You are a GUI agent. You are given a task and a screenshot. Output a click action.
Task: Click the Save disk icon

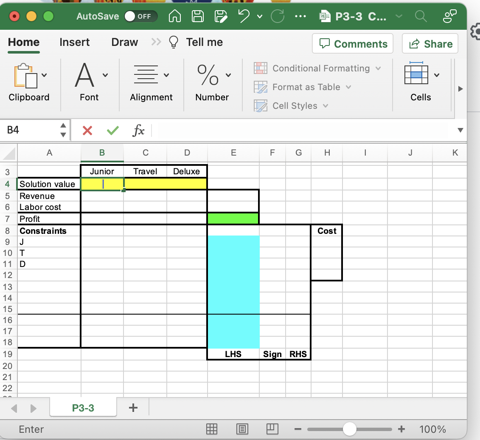click(198, 16)
